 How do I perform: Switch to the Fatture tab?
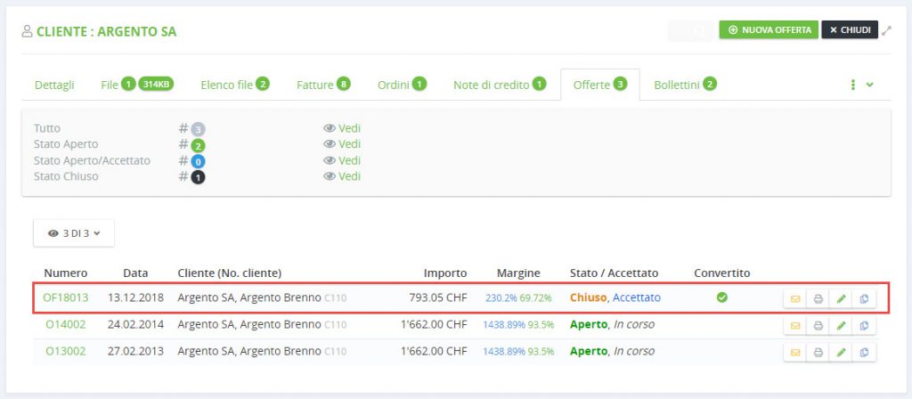pyautogui.click(x=322, y=85)
